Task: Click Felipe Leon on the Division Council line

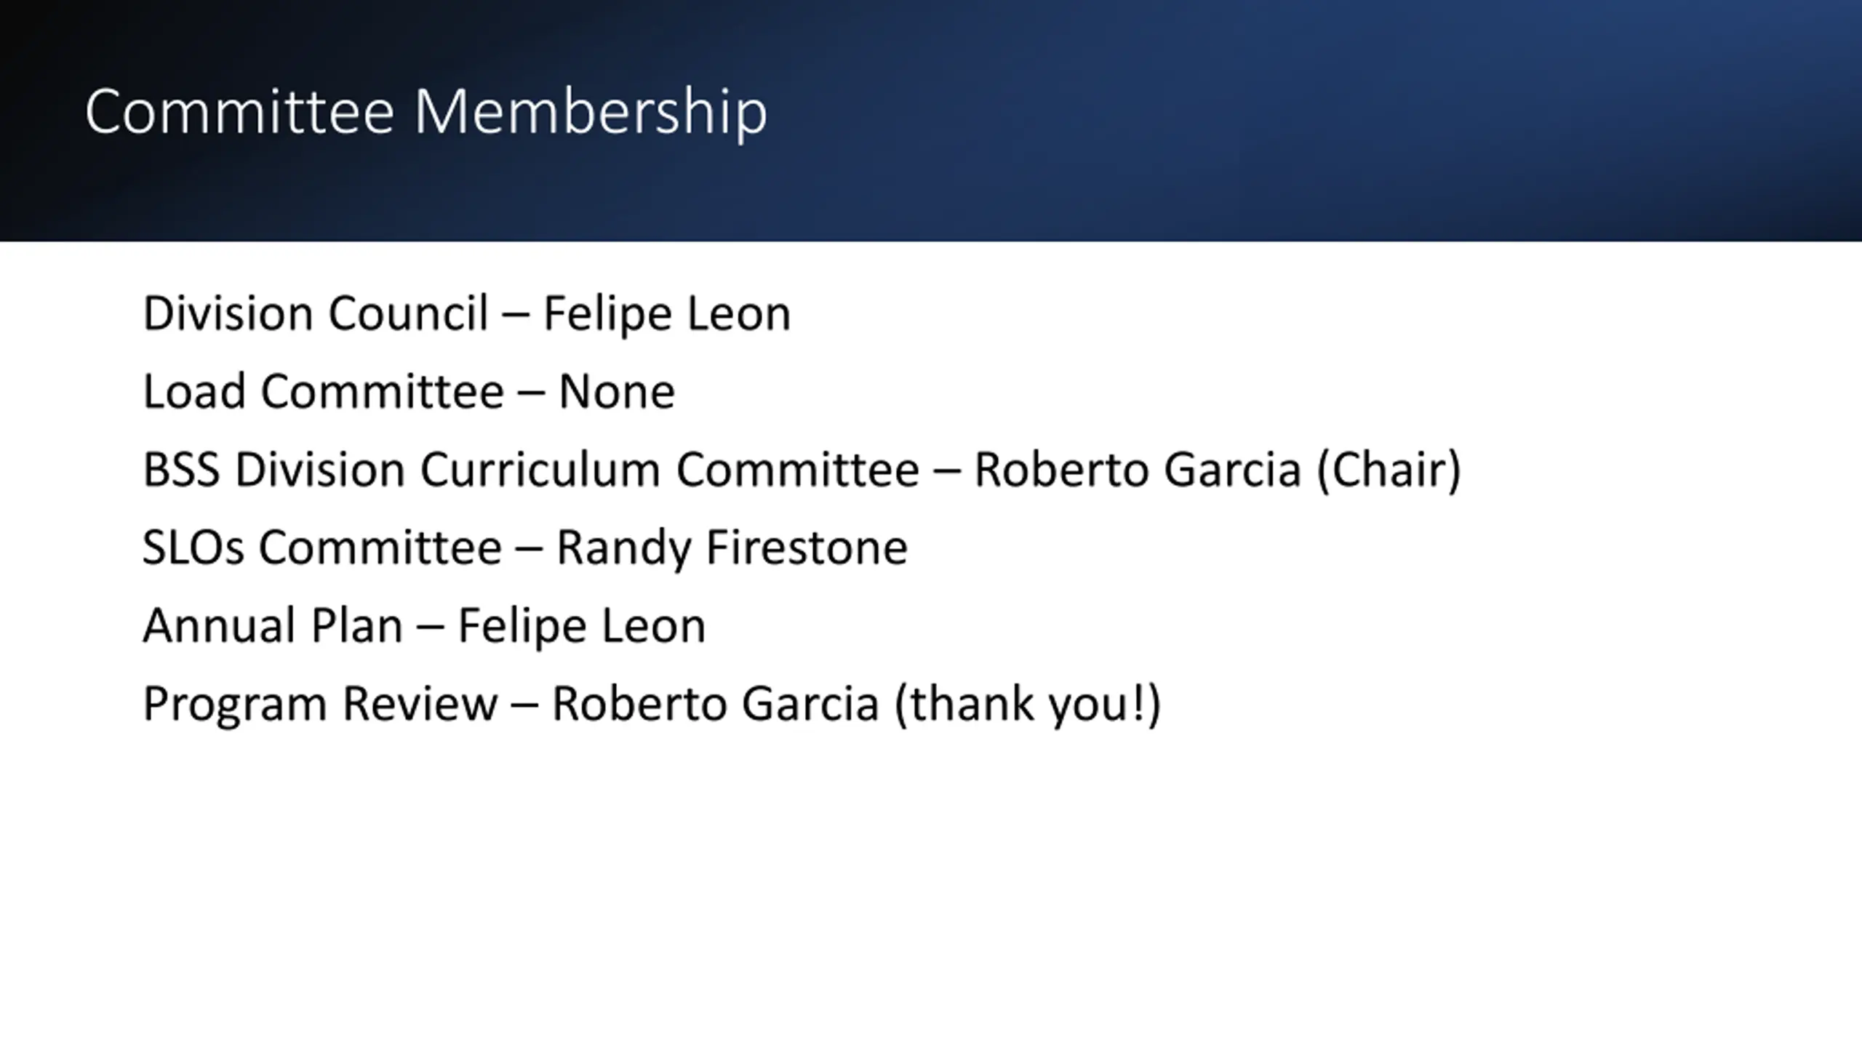Action: point(667,315)
